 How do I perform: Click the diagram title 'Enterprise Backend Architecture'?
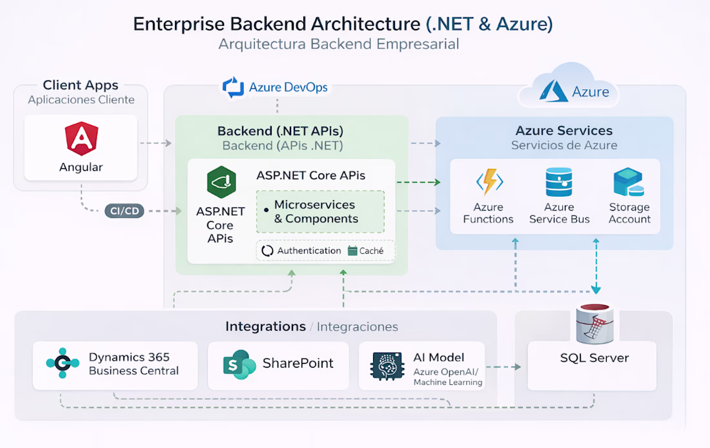click(277, 24)
